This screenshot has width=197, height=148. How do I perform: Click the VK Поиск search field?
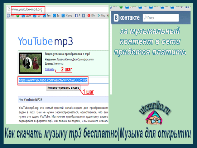[161, 18]
